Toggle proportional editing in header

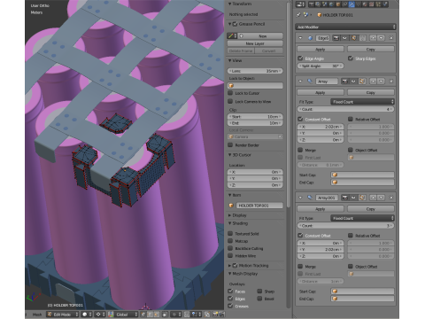(x=176, y=315)
